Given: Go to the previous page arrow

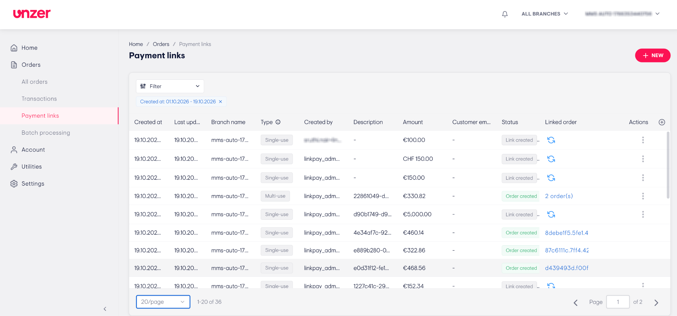Looking at the screenshot, I should [576, 303].
